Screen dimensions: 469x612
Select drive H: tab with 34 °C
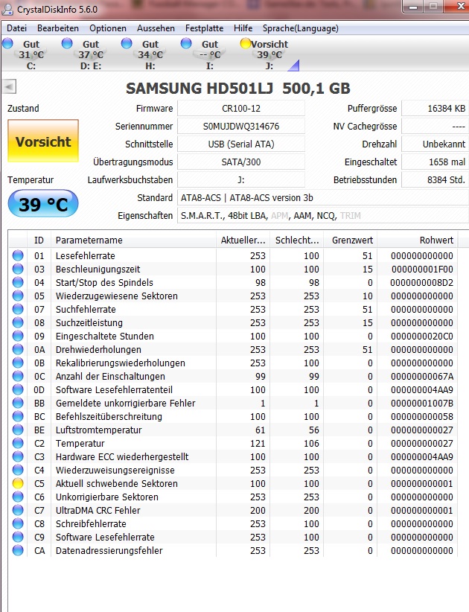(x=150, y=54)
